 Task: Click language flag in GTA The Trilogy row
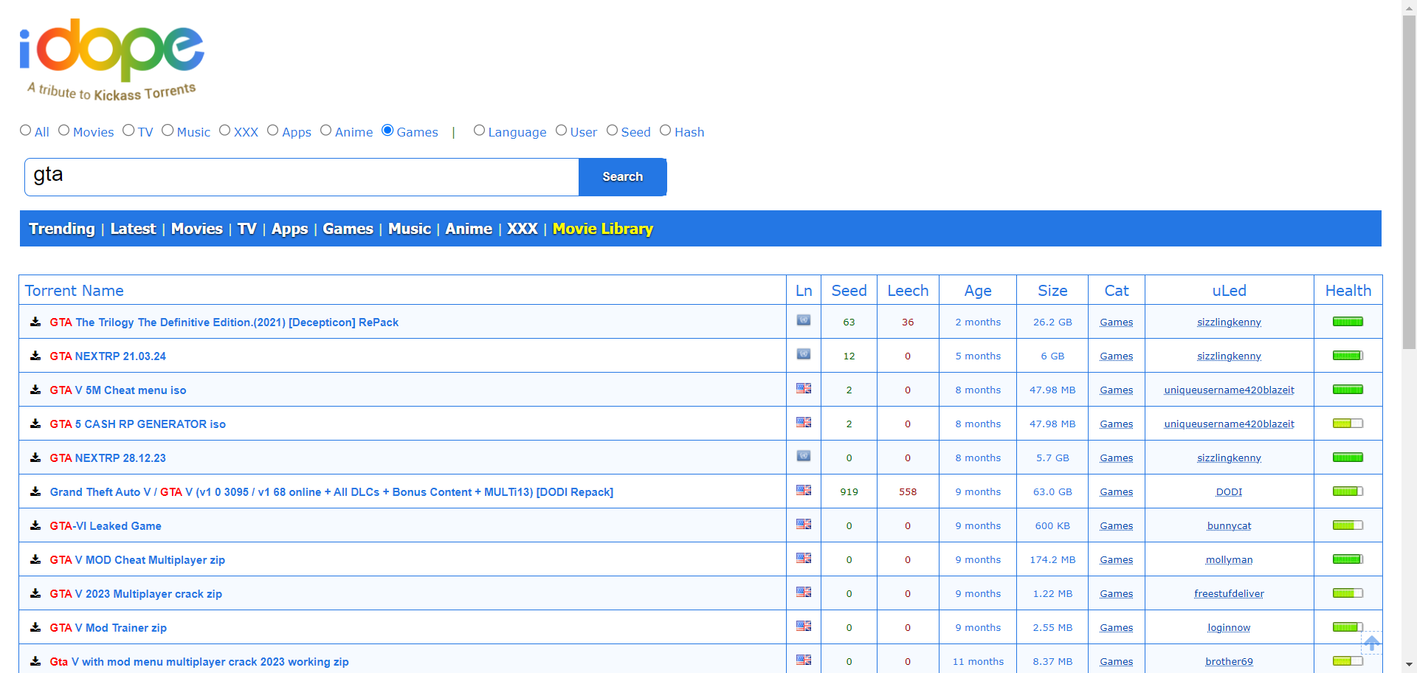[x=804, y=320]
